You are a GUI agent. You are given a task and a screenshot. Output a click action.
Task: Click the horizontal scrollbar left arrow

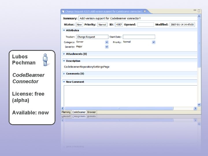63,108
